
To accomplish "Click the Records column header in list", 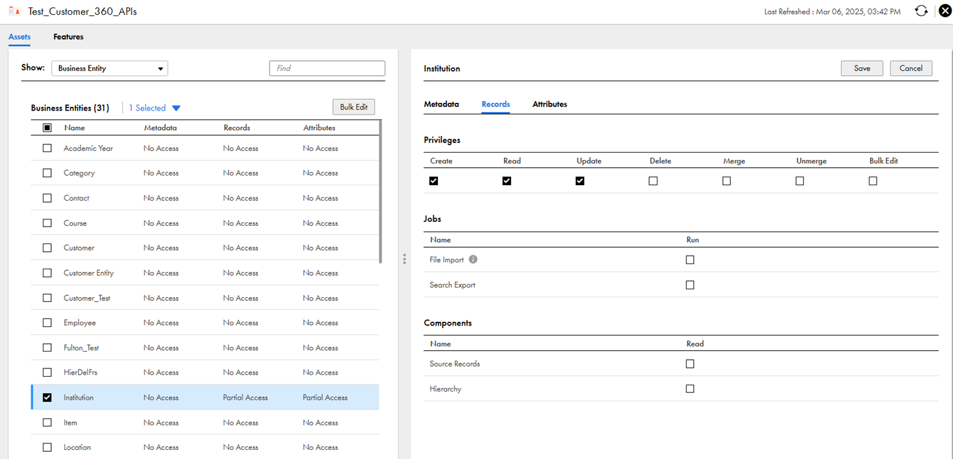I will 236,128.
